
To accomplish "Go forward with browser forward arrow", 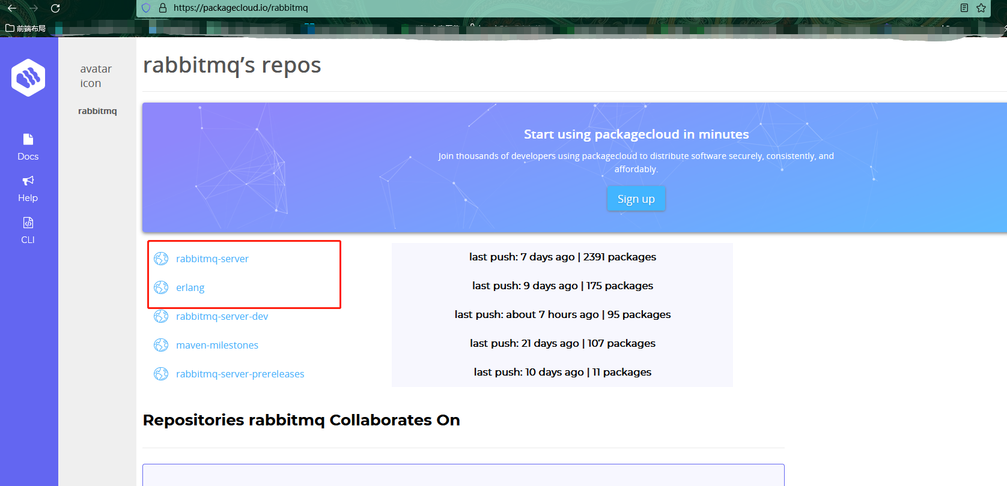I will click(x=34, y=8).
